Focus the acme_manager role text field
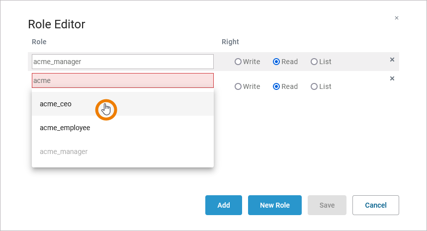 tap(122, 62)
